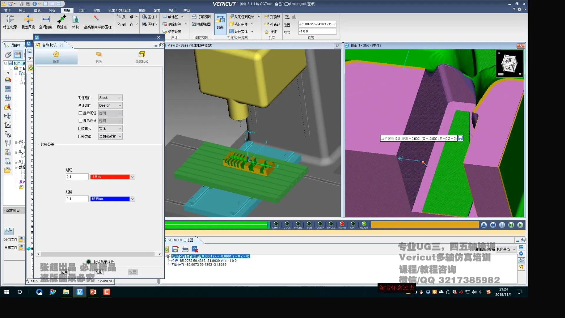Open the 分析 ribbon tab
The height and width of the screenshot is (318, 565).
coord(52,10)
